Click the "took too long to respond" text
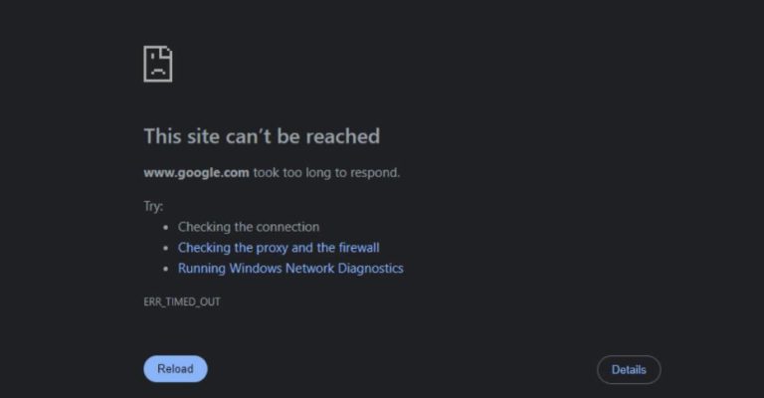The width and height of the screenshot is (764, 398). point(326,172)
